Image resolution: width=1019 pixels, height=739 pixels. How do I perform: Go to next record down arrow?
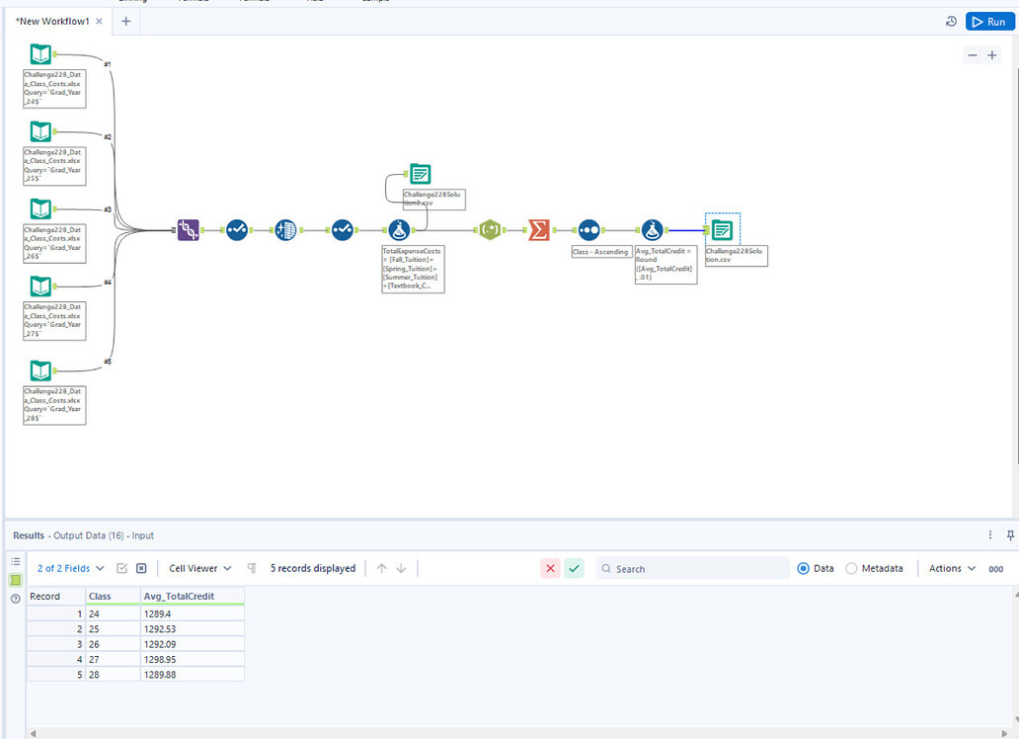coord(401,568)
